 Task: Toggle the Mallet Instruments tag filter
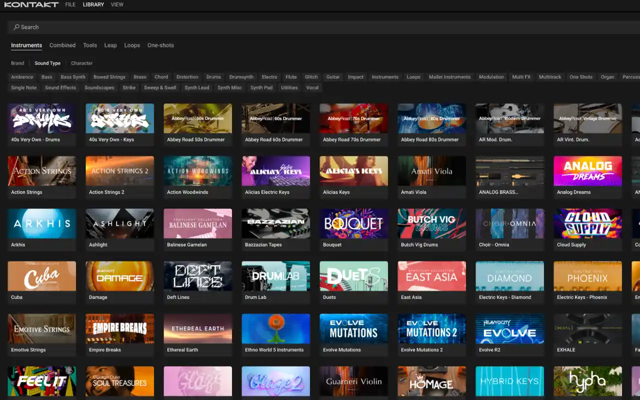[x=449, y=77]
